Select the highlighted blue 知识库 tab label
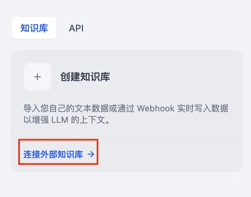 34,28
